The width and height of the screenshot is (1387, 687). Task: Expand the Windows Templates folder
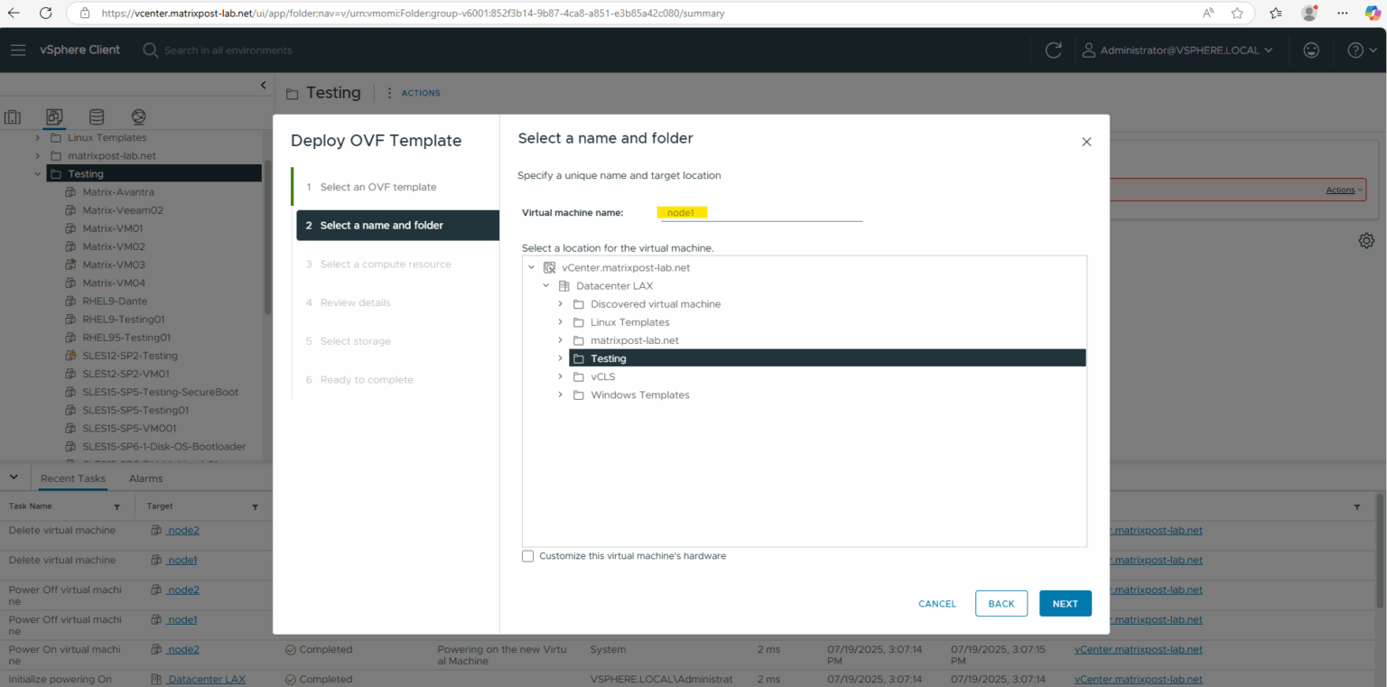[x=560, y=395]
